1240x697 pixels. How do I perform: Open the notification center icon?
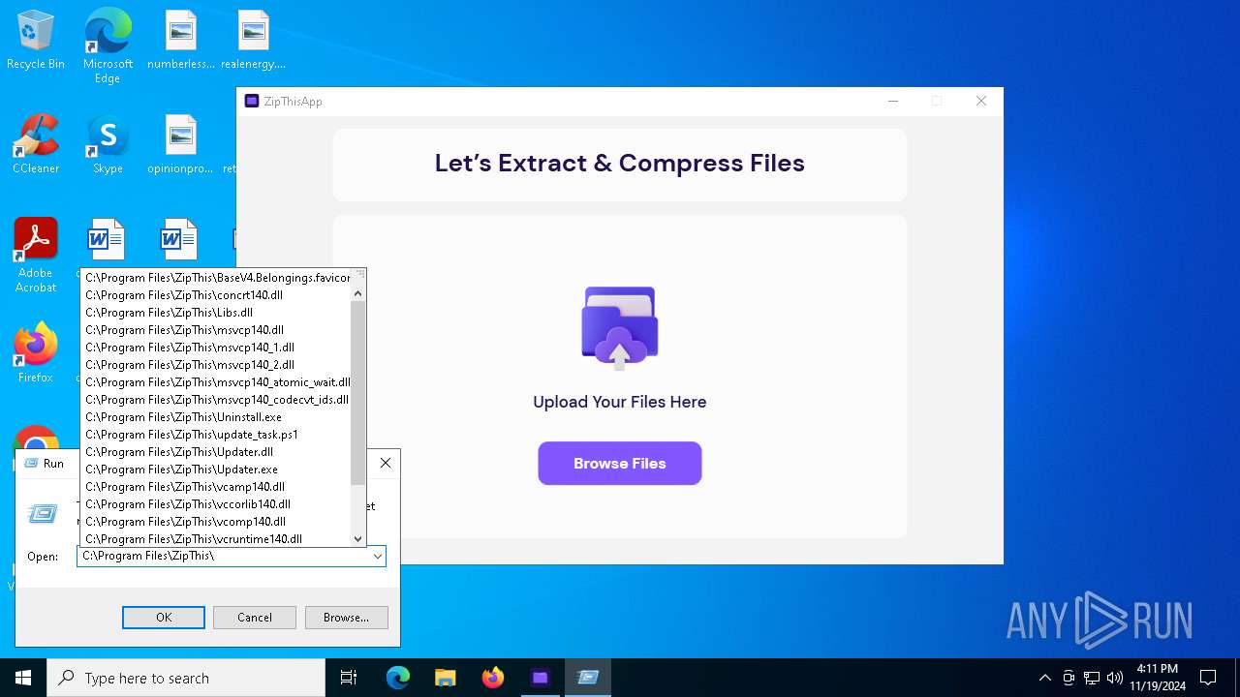point(1208,678)
